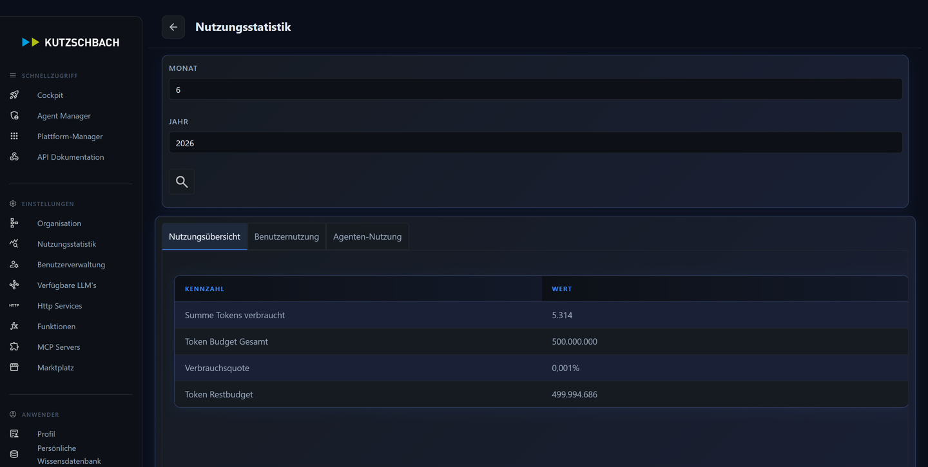
Task: Open Persönliche Wissensdatenbank
Action: (x=69, y=454)
